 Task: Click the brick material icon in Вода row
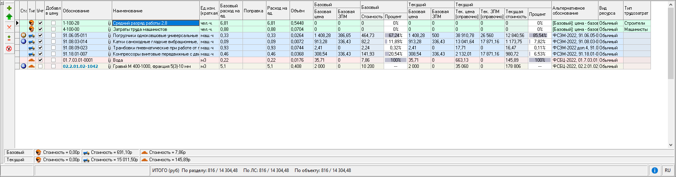click(32, 60)
